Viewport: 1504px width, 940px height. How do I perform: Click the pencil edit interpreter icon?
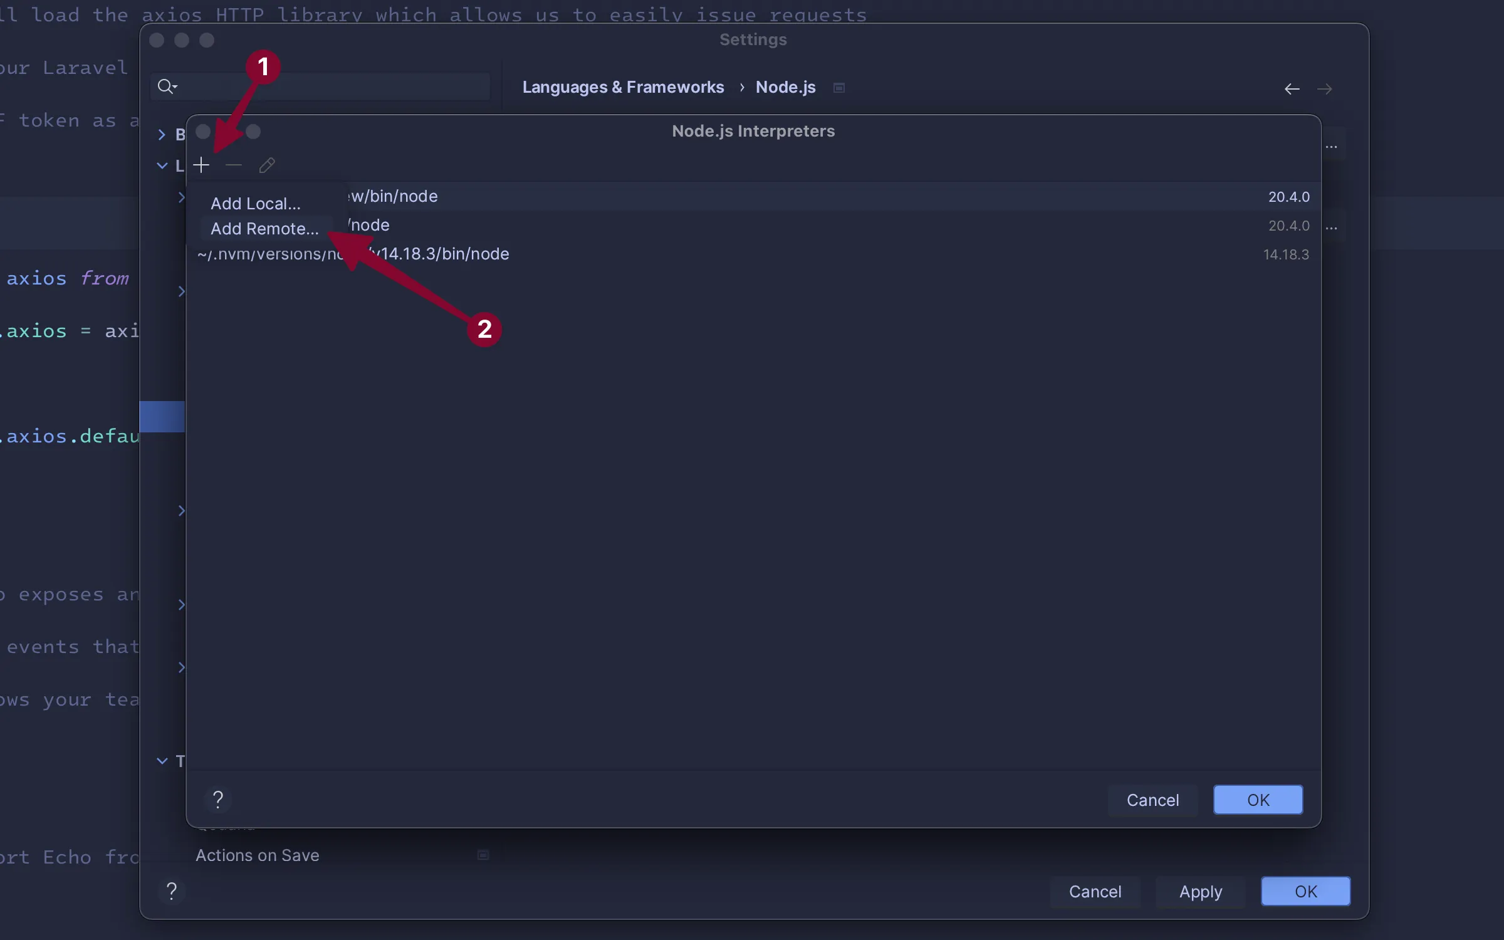[x=267, y=165]
